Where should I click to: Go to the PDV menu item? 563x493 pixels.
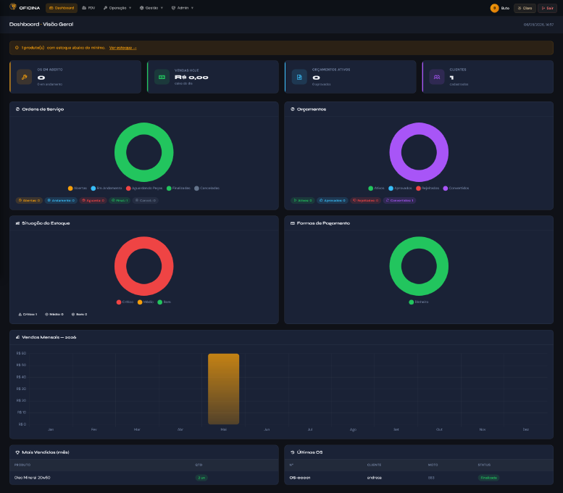(88, 8)
